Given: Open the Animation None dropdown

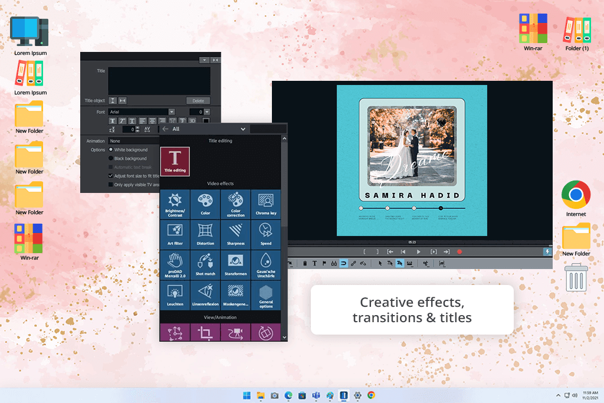Looking at the screenshot, I should [134, 141].
